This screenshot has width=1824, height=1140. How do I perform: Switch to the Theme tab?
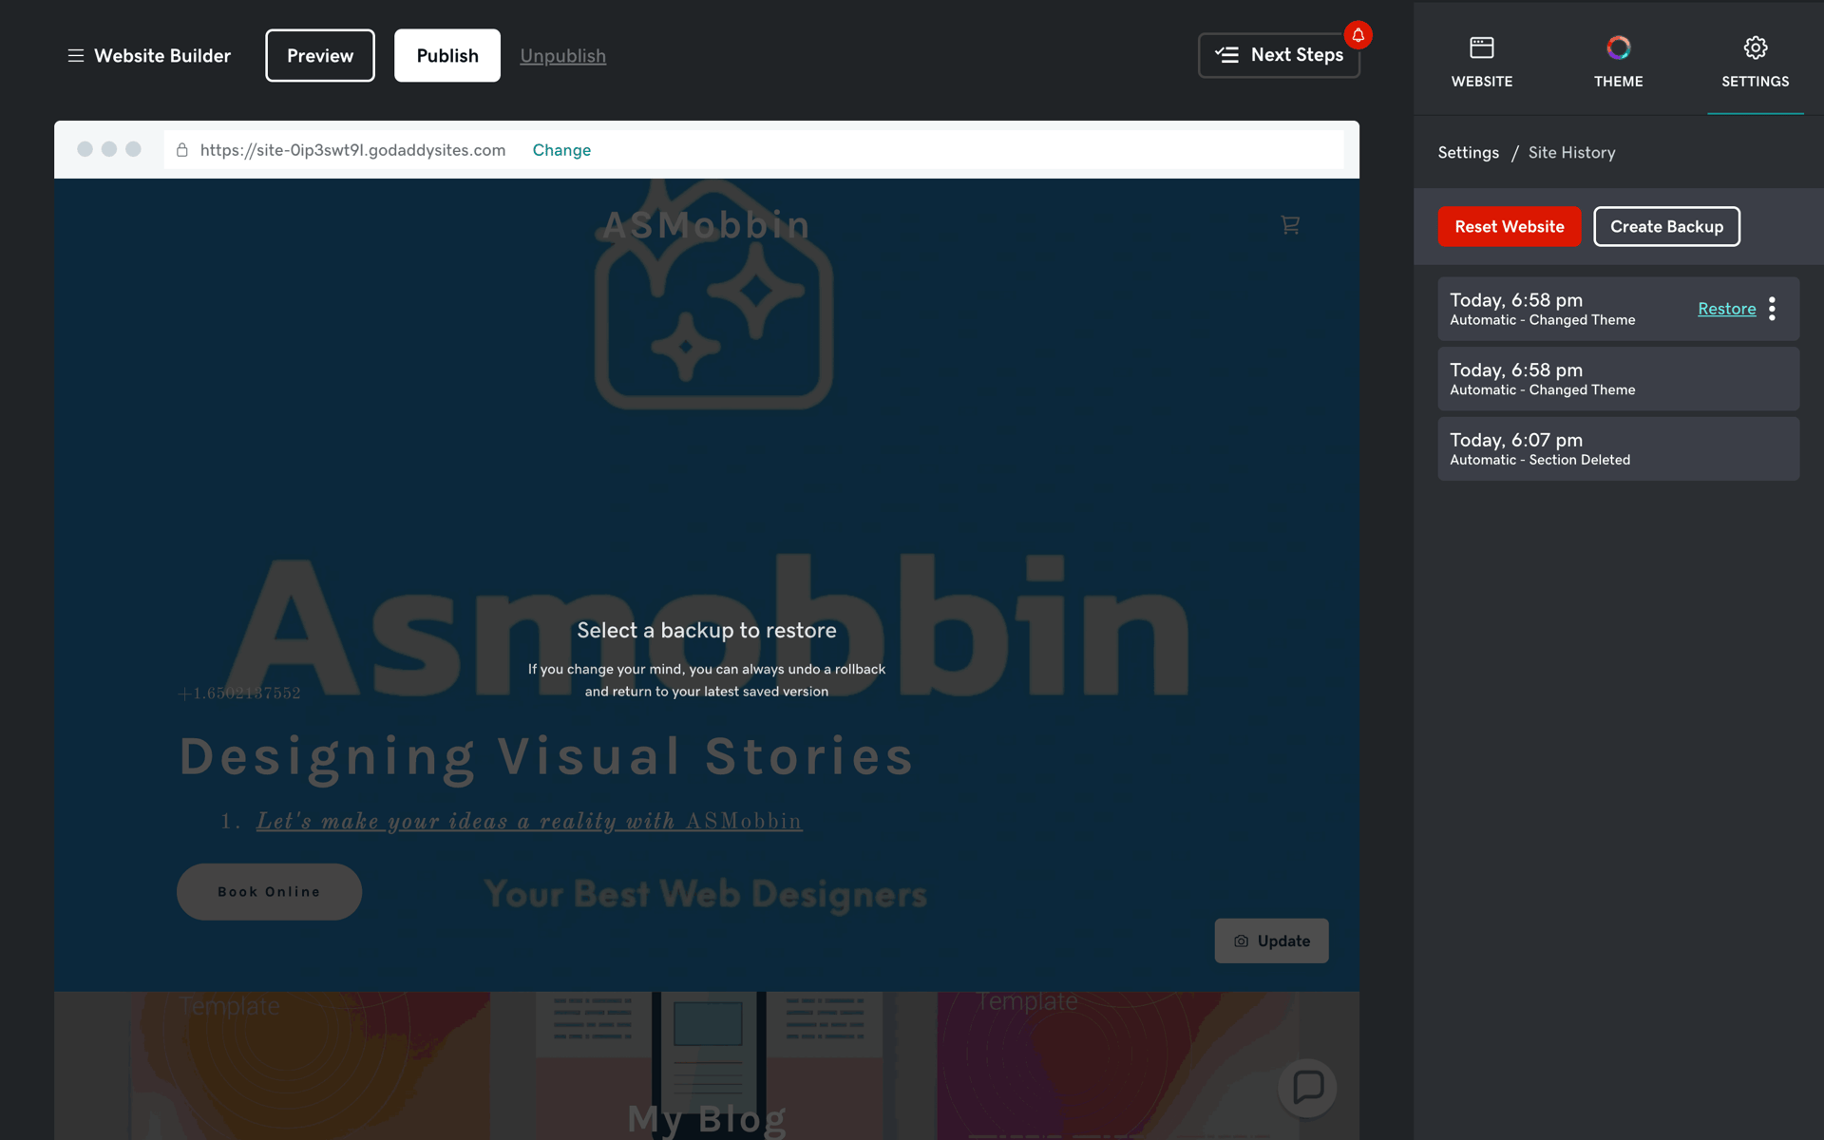[1619, 62]
